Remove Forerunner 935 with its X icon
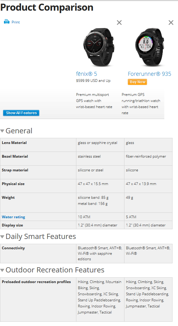178x326 pixels. [171, 23]
